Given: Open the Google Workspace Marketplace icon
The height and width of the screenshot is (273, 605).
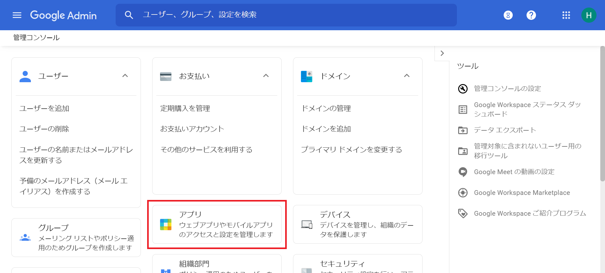Looking at the screenshot, I should 463,192.
